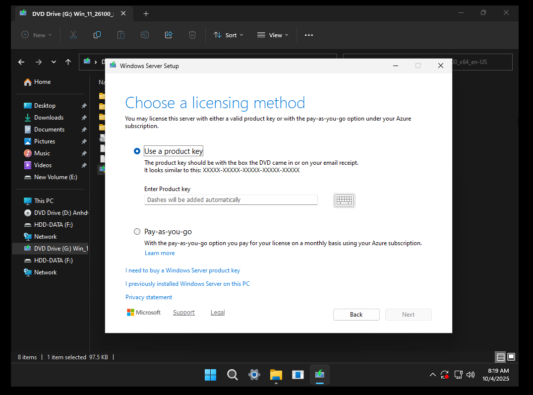This screenshot has width=533, height=395.
Task: Click the forward arrow in File Explorer
Action: coord(38,62)
